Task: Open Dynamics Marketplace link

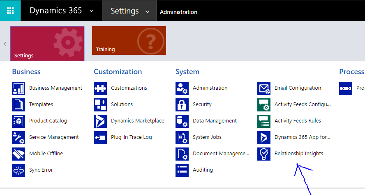Action: tap(138, 121)
